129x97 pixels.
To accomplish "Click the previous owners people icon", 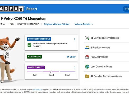I will (87, 47).
